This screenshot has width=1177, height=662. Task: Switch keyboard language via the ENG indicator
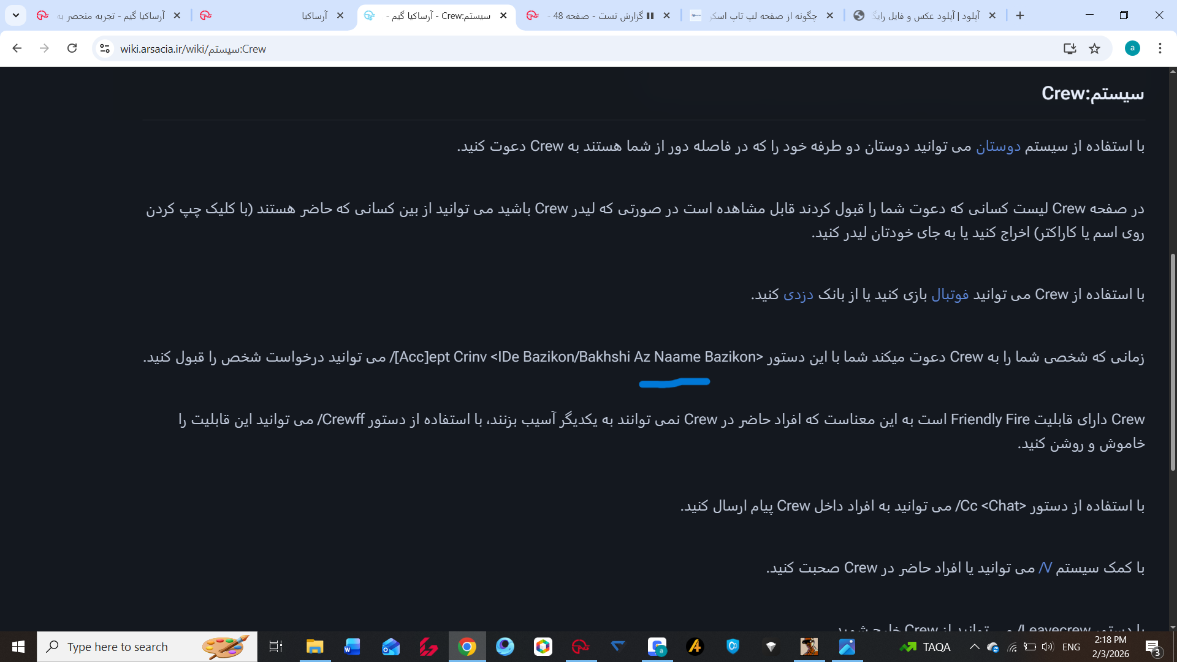click(1071, 647)
